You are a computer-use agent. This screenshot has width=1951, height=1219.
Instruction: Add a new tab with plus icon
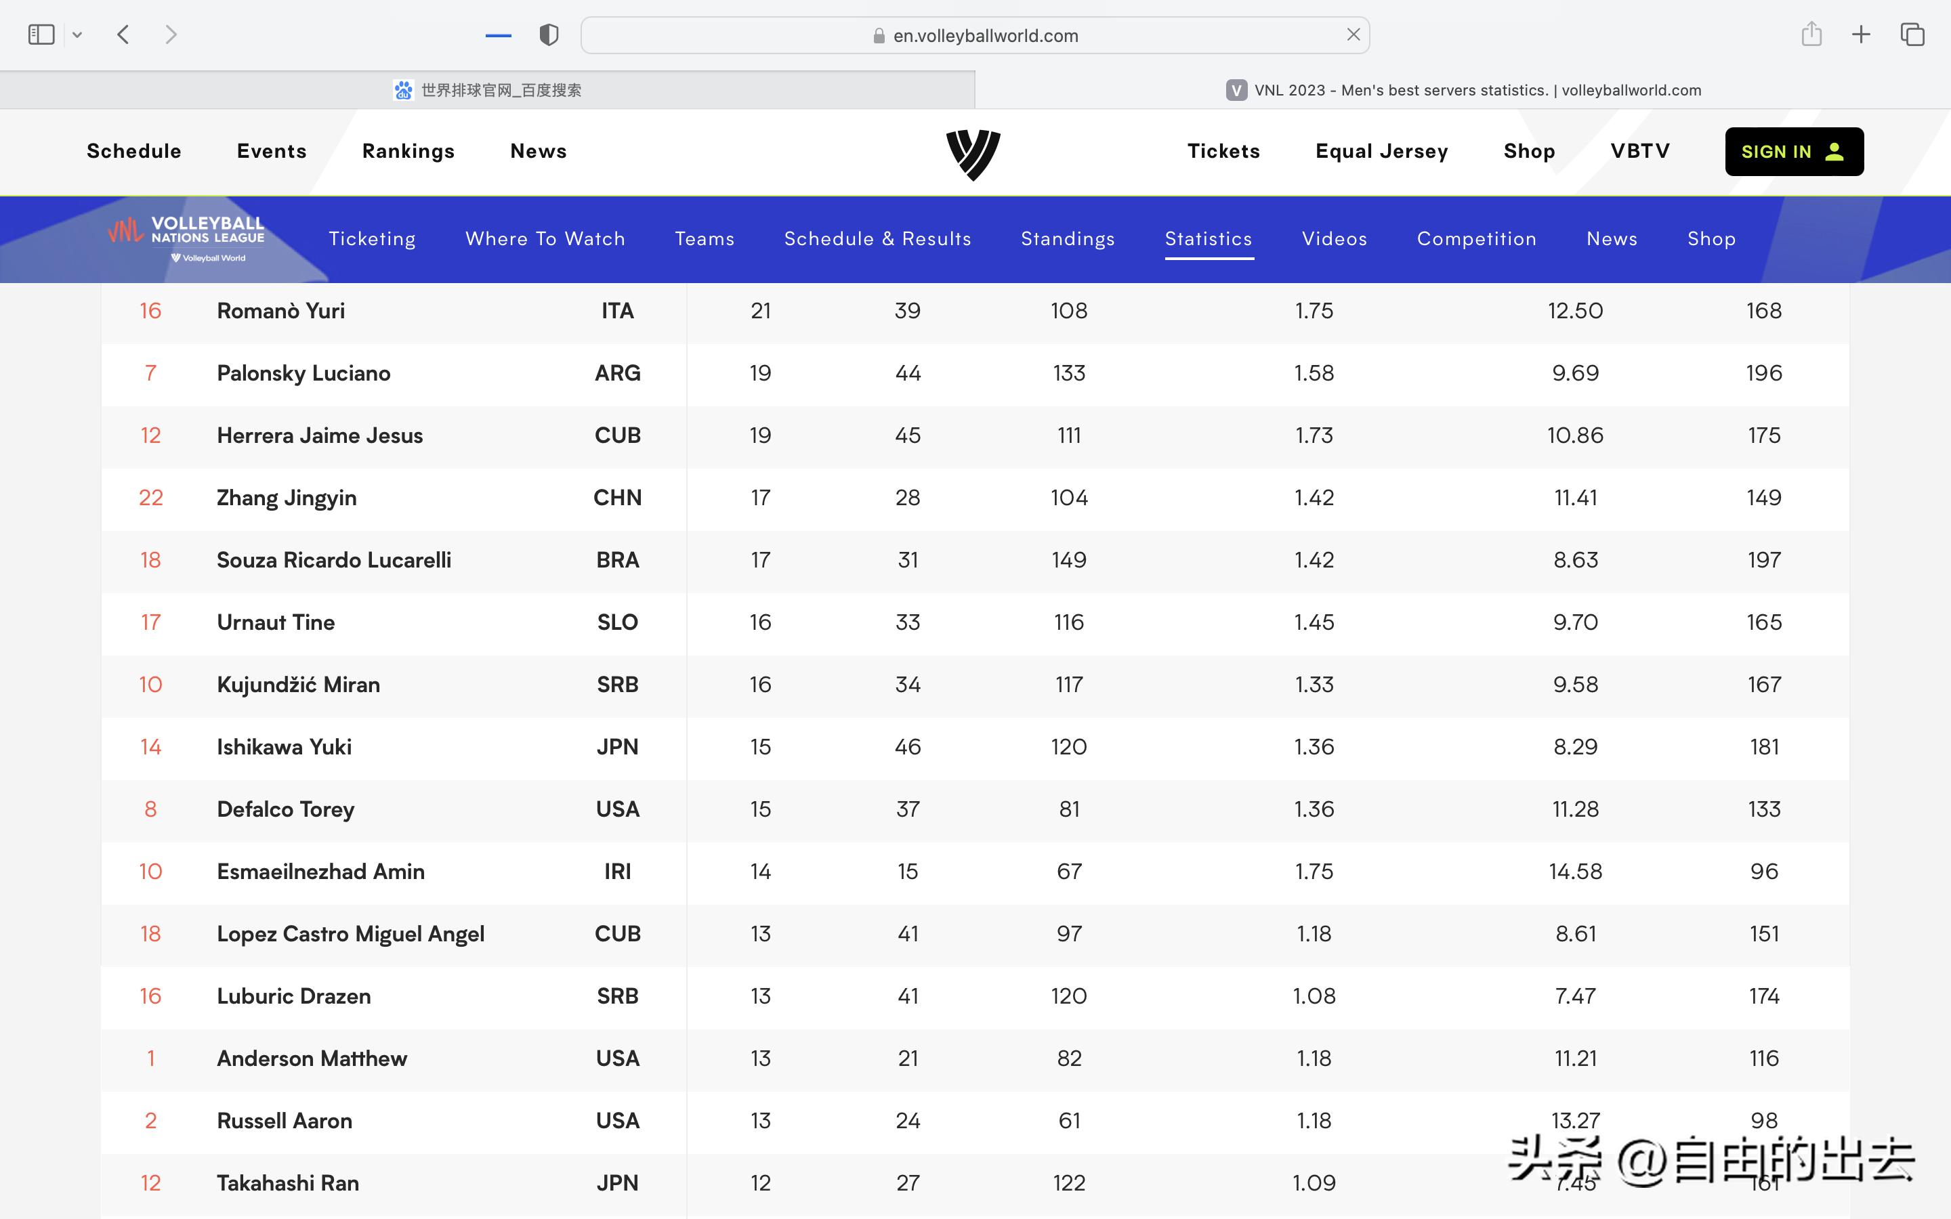click(x=1861, y=35)
